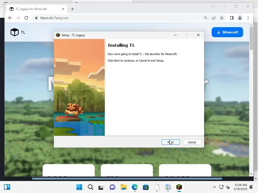Show hidden system tray icons
This screenshot has height=193, width=258.
214,187
